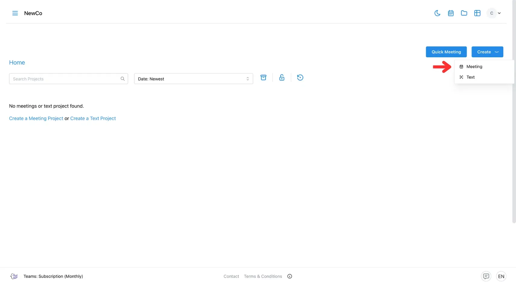
Task: Toggle dark mode with the moon icon
Action: pos(437,13)
